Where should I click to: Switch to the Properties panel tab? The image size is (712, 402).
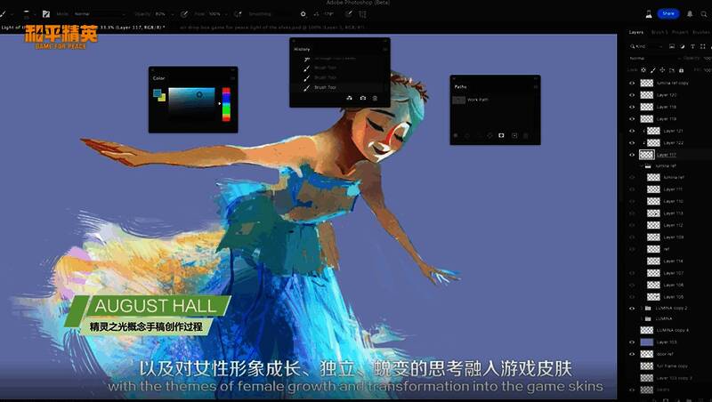click(680, 32)
